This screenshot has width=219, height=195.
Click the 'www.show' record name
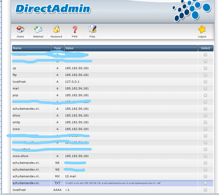pyautogui.click(x=20, y=156)
